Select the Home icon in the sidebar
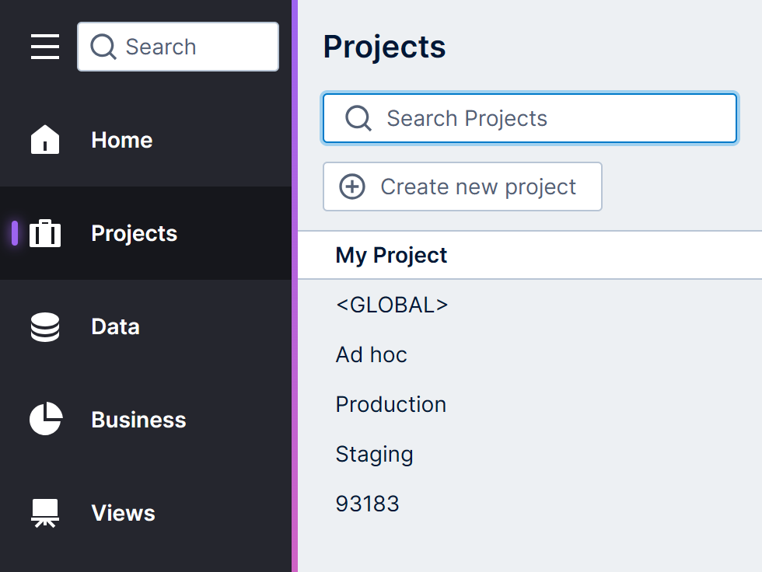This screenshot has height=572, width=762. point(44,140)
